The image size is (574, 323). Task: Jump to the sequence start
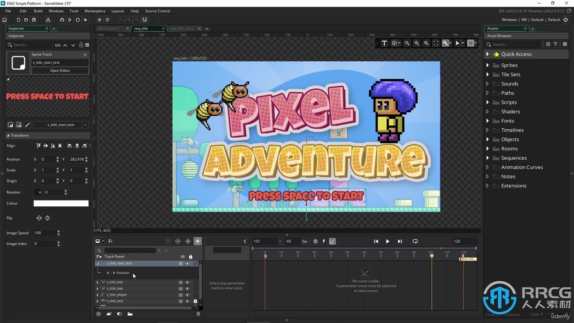[376, 241]
